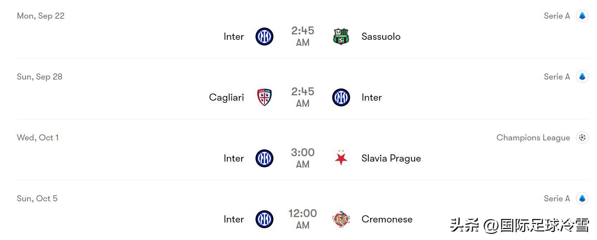Screen dimensions: 597x240
Task: Click Serie A icon in Sep 22 row
Action: [x=582, y=16]
